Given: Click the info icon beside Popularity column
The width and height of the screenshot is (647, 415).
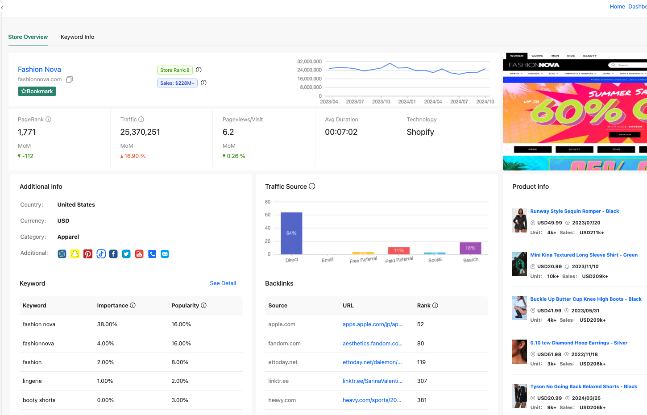Looking at the screenshot, I should click(x=204, y=305).
